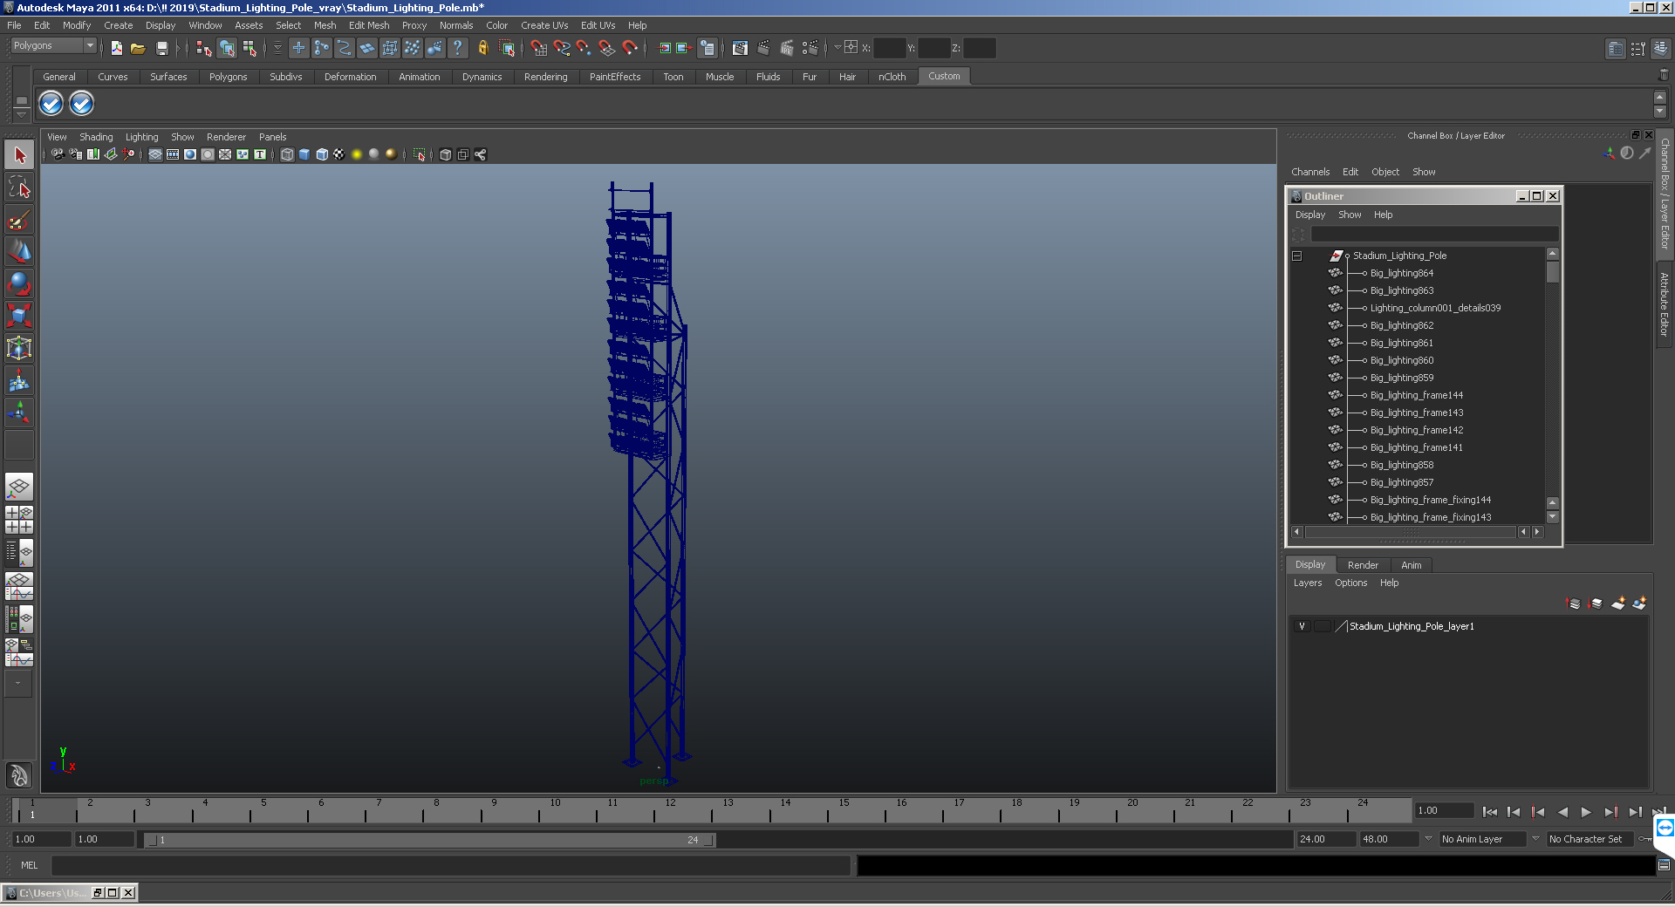Switch to the Anim layer tab

1412,565
